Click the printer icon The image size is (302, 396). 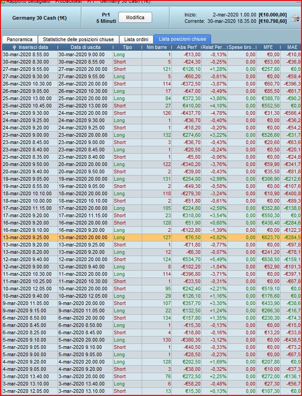click(x=295, y=18)
